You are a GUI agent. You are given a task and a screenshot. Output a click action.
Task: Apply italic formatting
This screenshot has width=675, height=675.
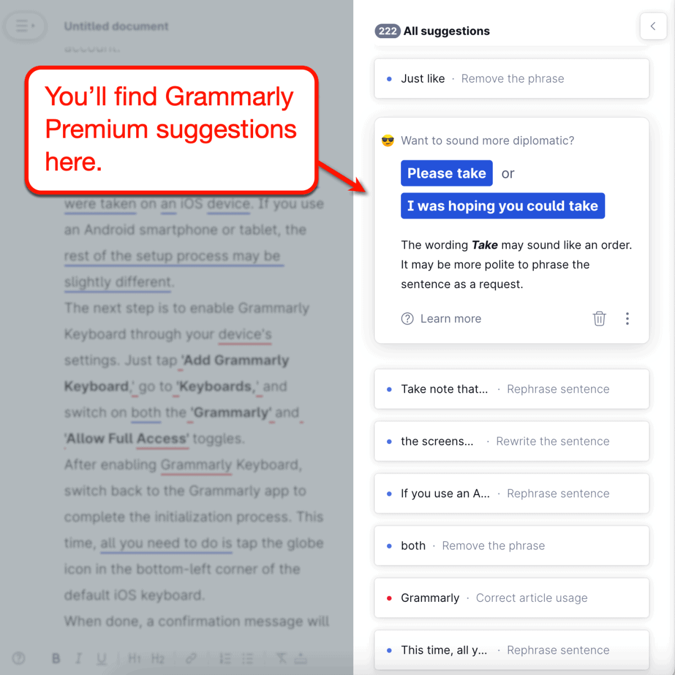tap(78, 658)
